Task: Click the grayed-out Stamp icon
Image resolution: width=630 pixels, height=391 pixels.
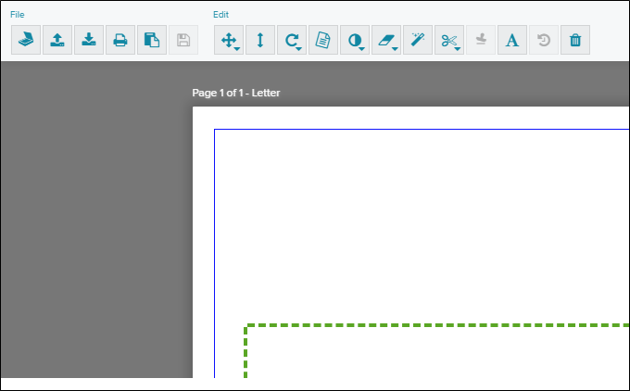Action: pyautogui.click(x=481, y=40)
